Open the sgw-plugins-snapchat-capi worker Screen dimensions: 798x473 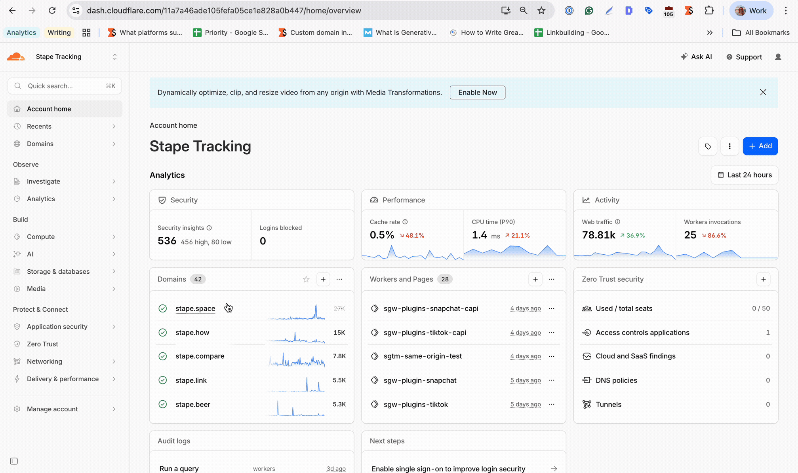(x=431, y=308)
